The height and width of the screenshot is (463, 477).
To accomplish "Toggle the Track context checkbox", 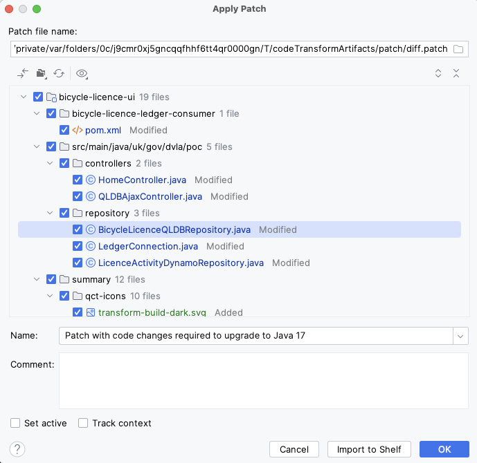I will tap(83, 423).
